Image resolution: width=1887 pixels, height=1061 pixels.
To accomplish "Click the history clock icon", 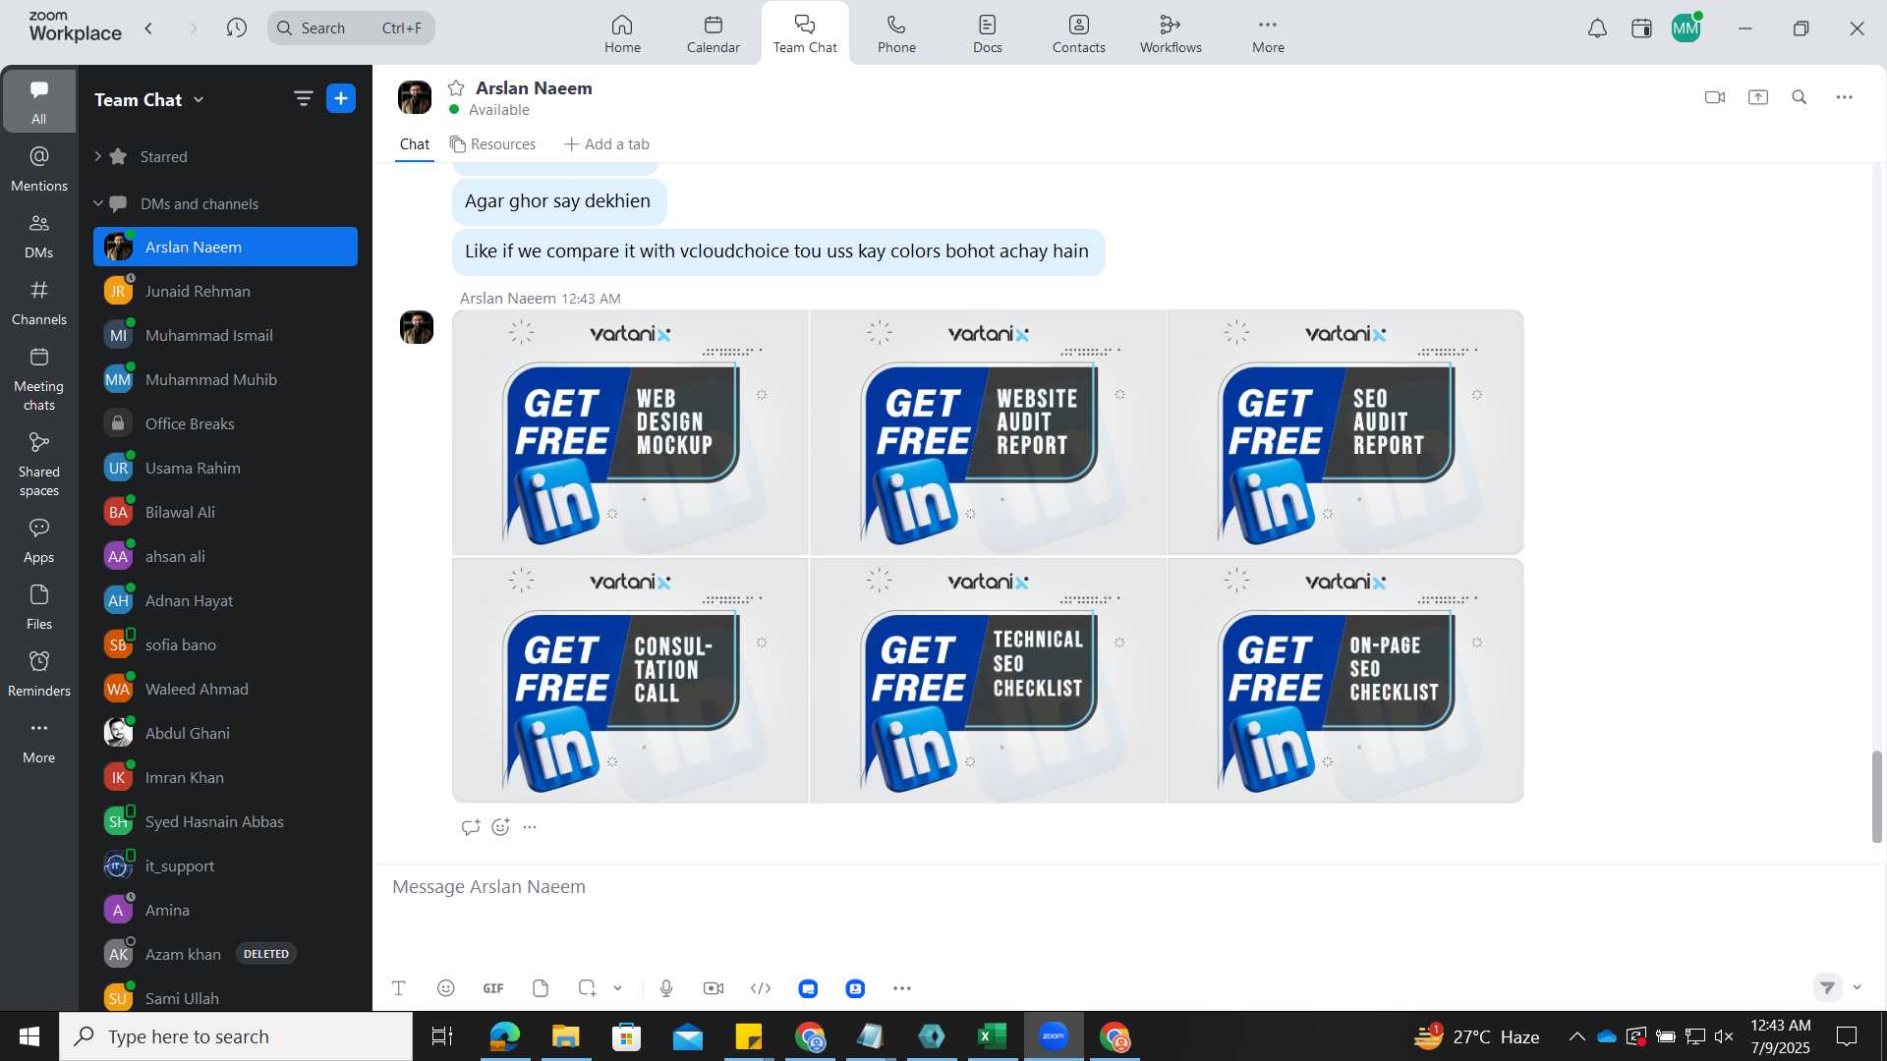I will [x=236, y=28].
